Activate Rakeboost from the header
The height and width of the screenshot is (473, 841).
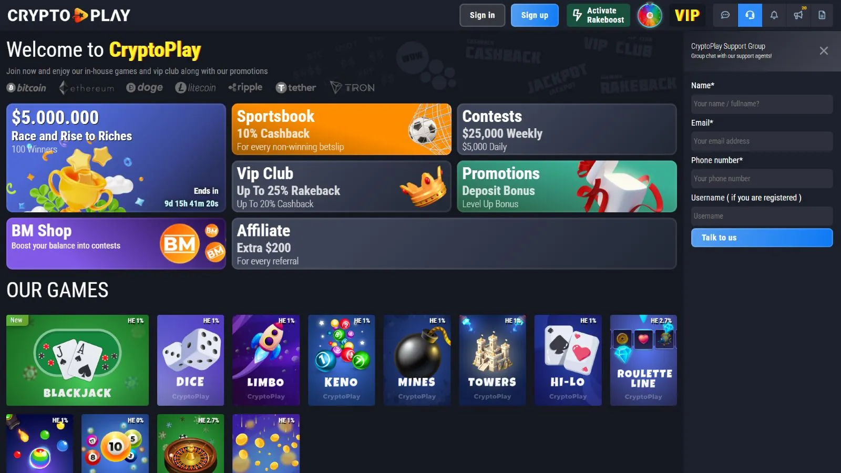(598, 15)
